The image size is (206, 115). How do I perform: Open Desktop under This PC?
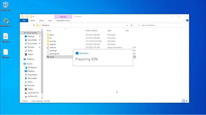(x=31, y=71)
